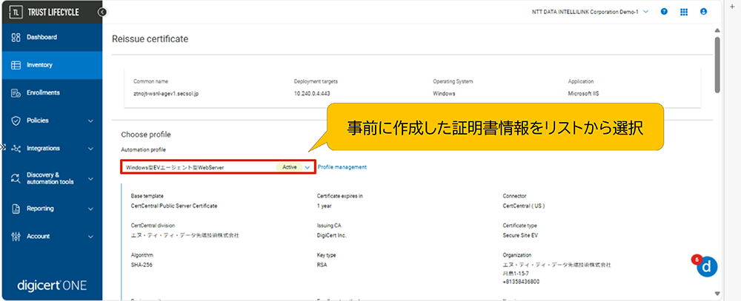Click common name ztnojt-wsnl-agev1.secsol.jp

(166, 94)
